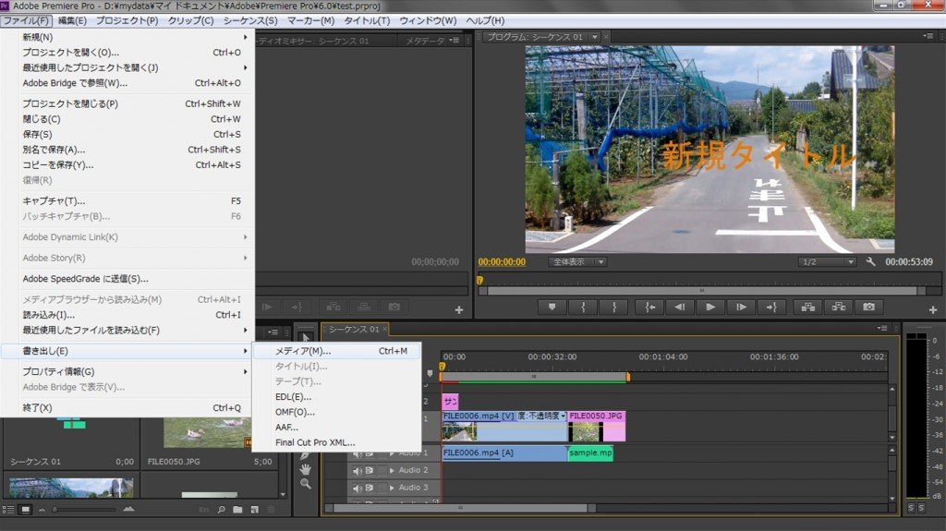946x531 pixels.
Task: Expand the Audio 3 track
Action: 392,488
